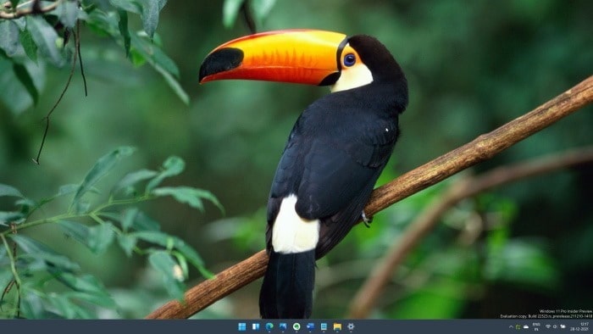Image resolution: width=593 pixels, height=334 pixels.
Task: Open the Windows Start menu
Action: 242,326
